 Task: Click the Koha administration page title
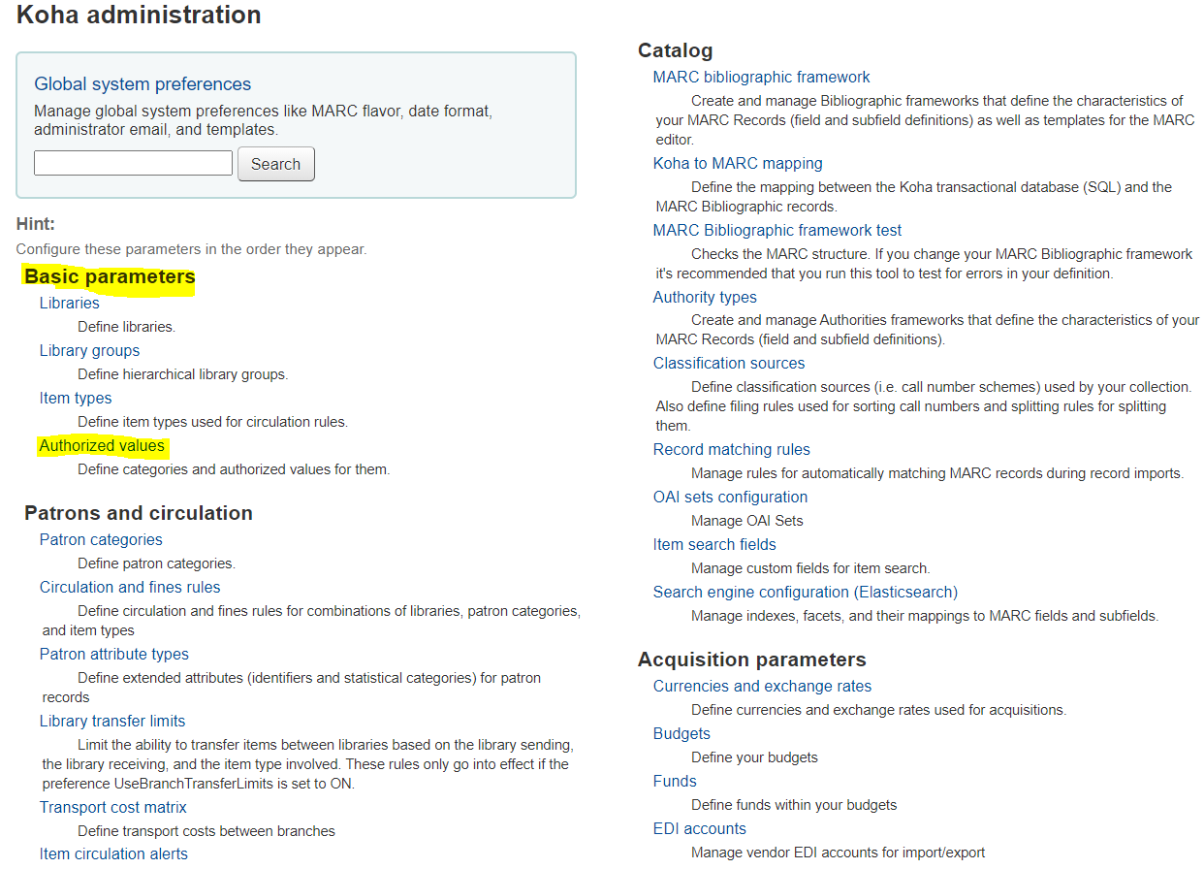tap(139, 15)
